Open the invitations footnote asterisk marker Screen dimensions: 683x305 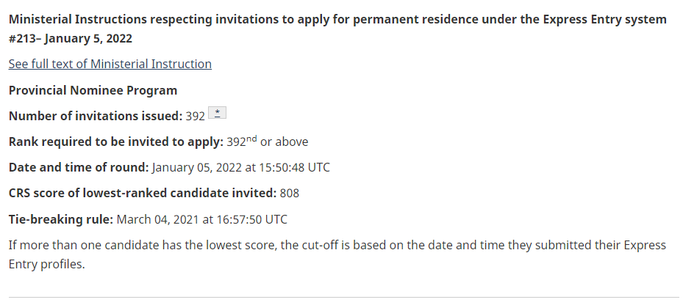(x=218, y=114)
